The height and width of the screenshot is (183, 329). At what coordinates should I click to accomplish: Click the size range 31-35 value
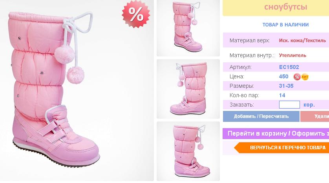(x=286, y=86)
